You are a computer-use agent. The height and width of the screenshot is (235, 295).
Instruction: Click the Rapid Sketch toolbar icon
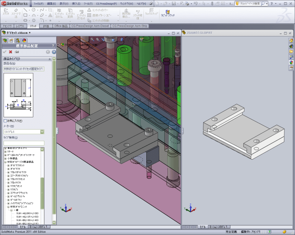[168, 13]
